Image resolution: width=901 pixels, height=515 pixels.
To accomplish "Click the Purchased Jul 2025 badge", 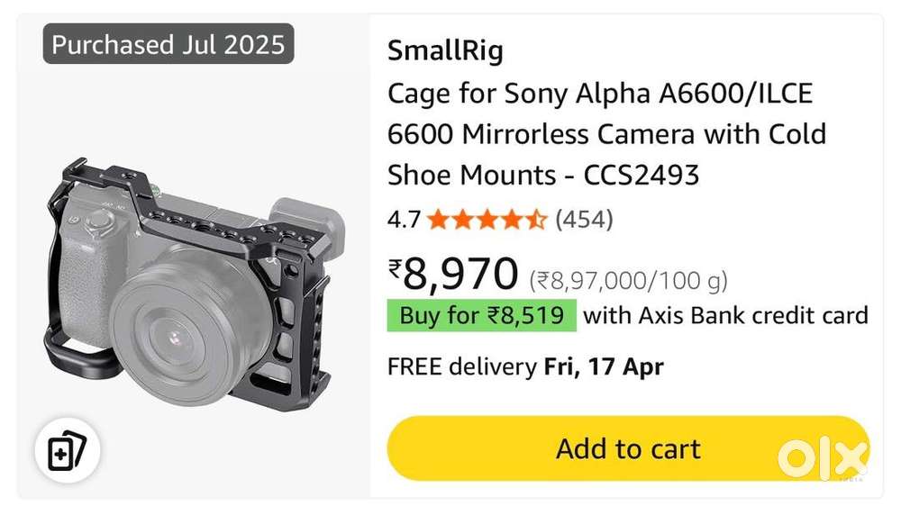I will (168, 44).
